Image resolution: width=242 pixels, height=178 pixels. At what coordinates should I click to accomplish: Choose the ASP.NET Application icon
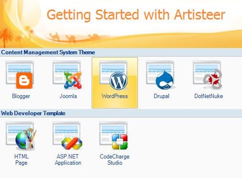click(x=67, y=136)
